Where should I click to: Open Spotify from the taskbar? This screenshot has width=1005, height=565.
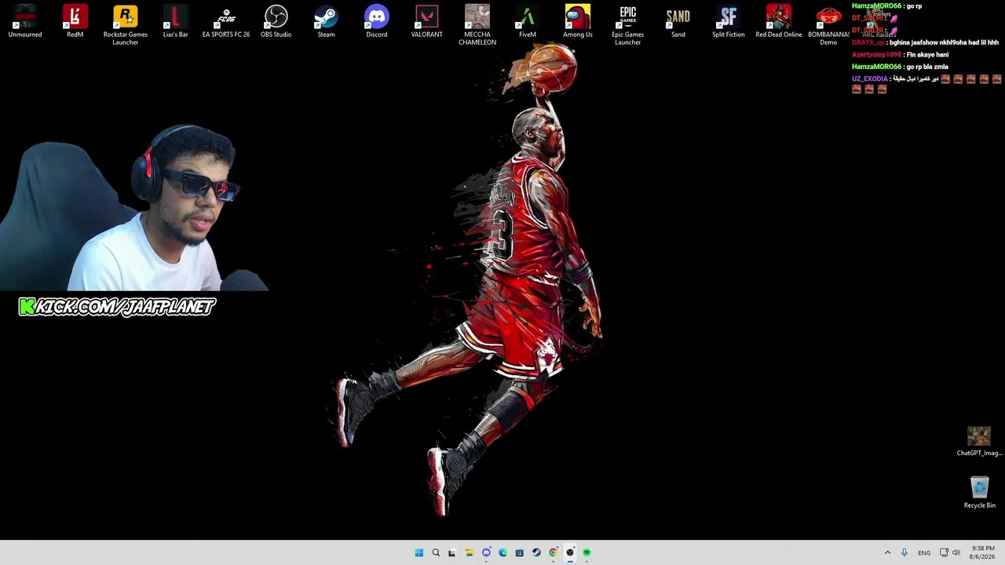(x=587, y=552)
